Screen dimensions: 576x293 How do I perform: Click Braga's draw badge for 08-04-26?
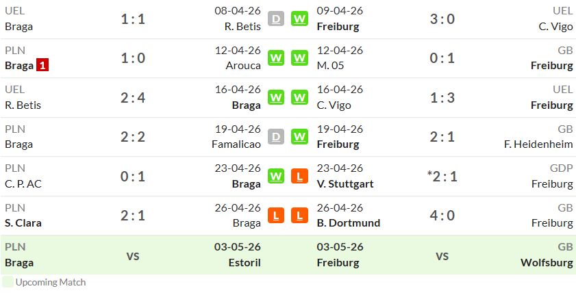[276, 18]
